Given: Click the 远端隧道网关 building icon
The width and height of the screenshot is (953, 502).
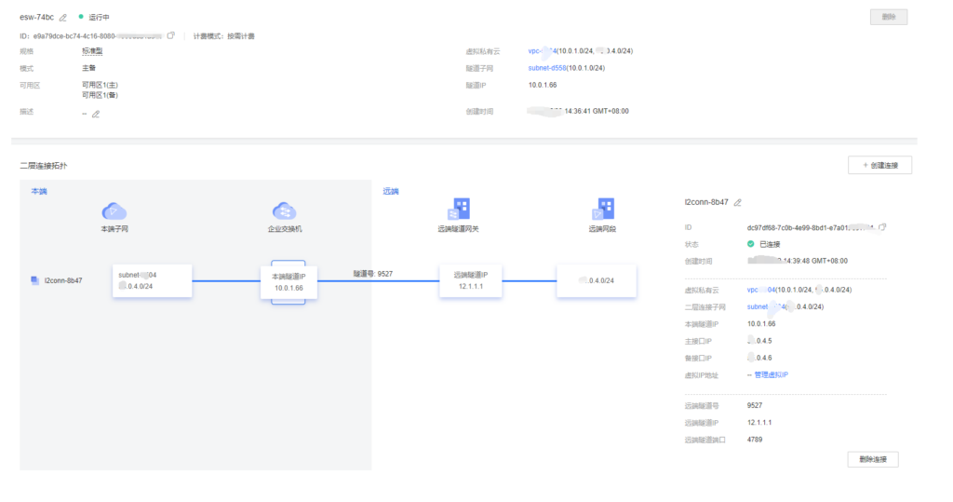Looking at the screenshot, I should coord(460,209).
